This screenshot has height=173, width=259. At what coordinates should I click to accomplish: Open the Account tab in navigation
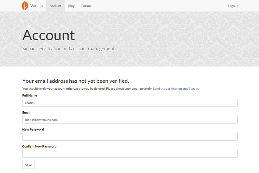point(55,6)
